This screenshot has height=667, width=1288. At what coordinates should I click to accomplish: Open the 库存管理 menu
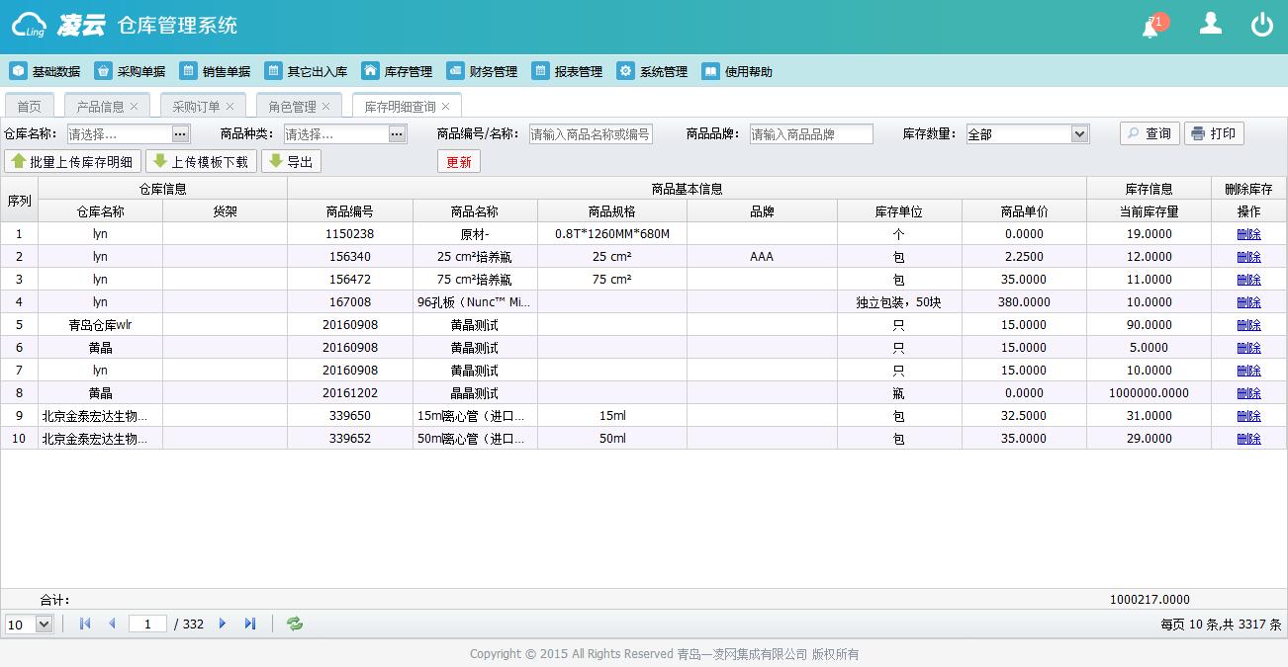[397, 71]
